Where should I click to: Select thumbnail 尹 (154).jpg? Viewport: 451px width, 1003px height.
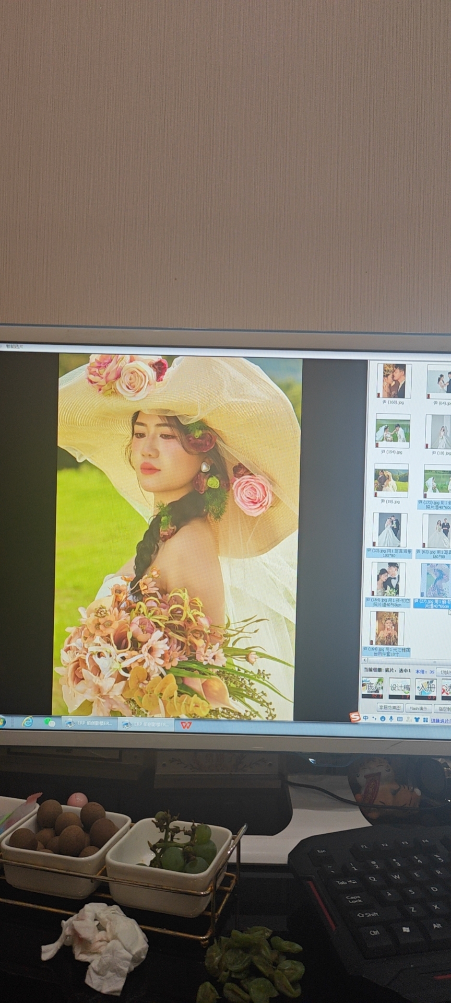pos(393,431)
